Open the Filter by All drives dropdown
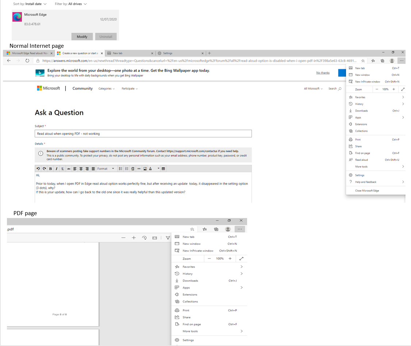 (x=71, y=4)
